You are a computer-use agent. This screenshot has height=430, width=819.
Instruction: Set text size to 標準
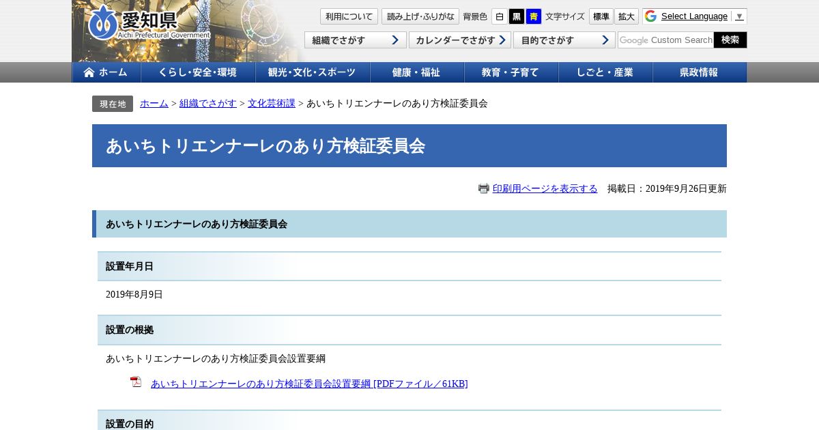coord(601,16)
